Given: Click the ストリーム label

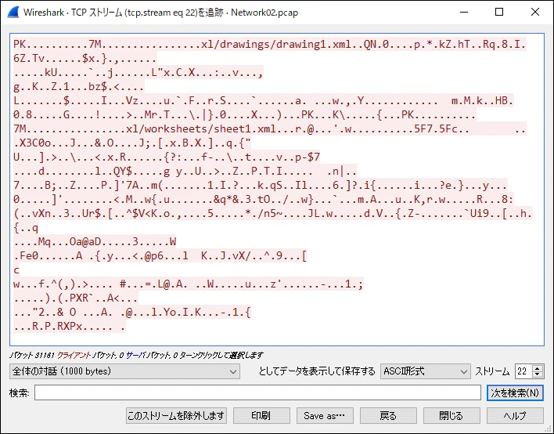Looking at the screenshot, I should 492,371.
